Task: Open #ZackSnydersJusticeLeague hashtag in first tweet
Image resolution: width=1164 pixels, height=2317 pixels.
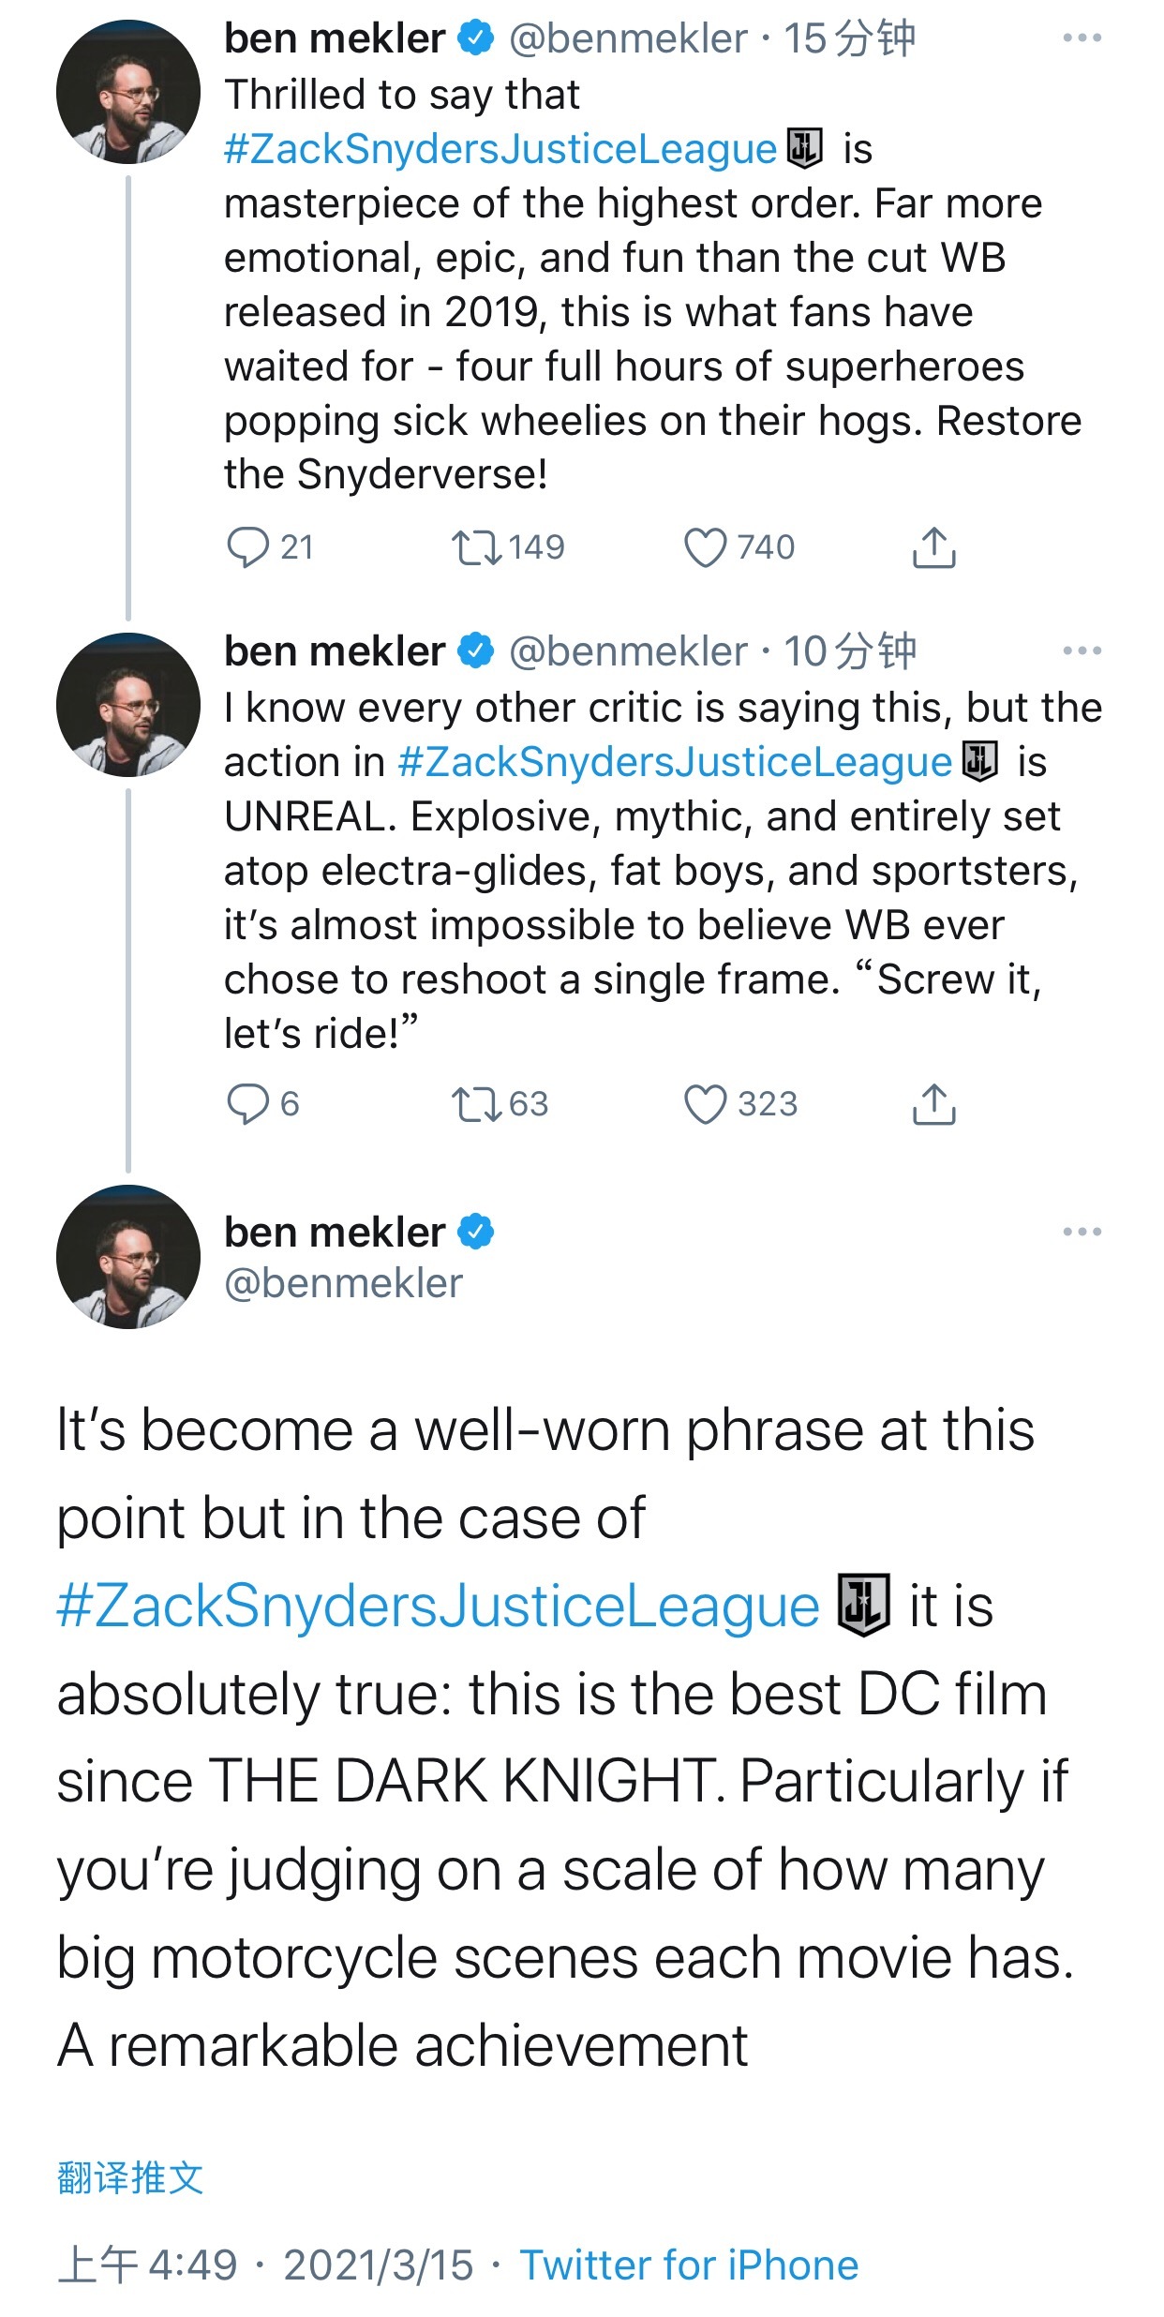Action: pyautogui.click(x=500, y=149)
